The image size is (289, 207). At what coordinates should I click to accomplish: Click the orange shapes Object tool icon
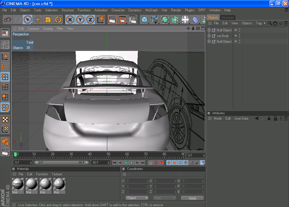click(x=5, y=141)
